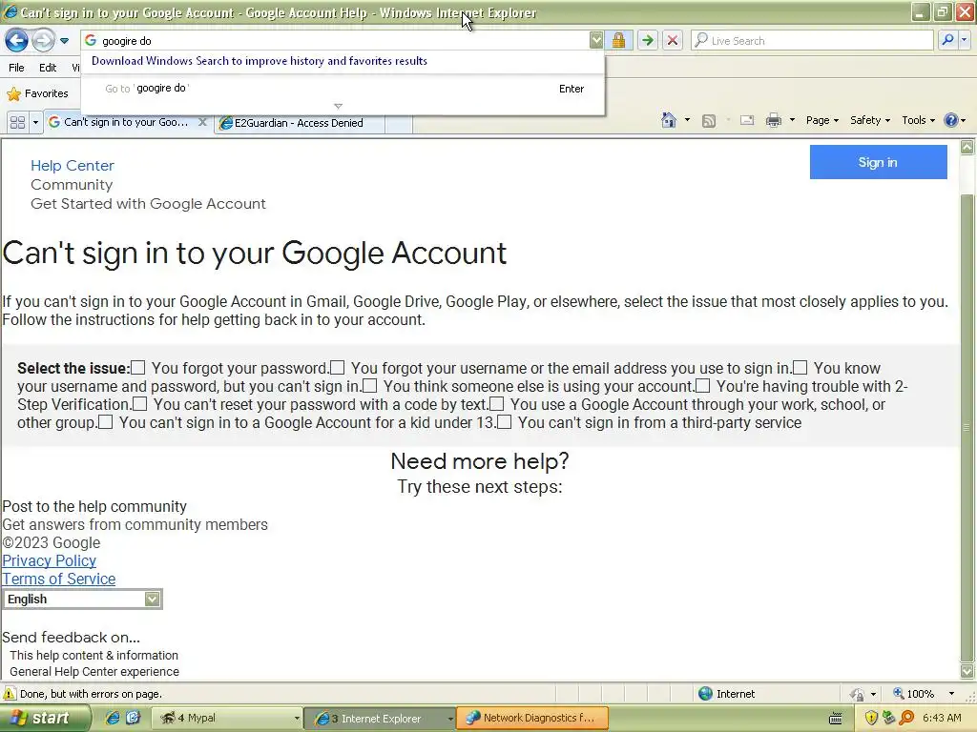Open the Page menu
This screenshot has height=732, width=977.
pyautogui.click(x=821, y=120)
